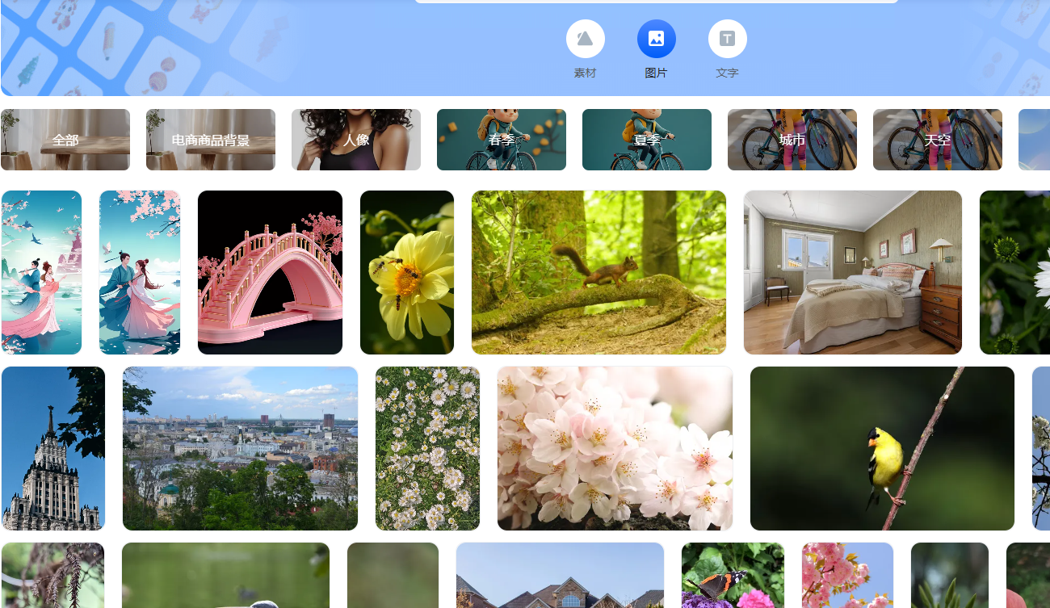Select the bedroom interior image

pyautogui.click(x=853, y=272)
